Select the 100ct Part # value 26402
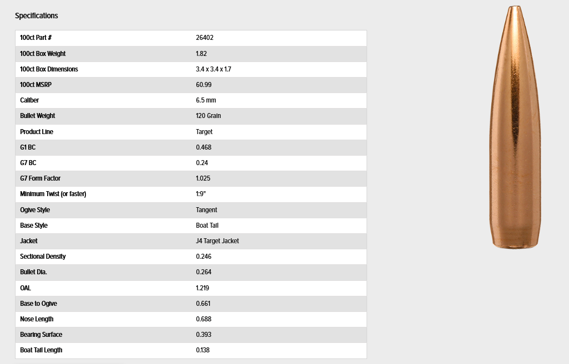This screenshot has width=569, height=364. coord(205,38)
